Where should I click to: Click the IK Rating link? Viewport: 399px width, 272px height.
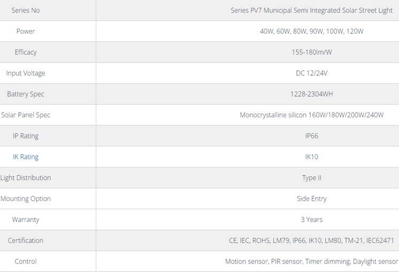(26, 157)
